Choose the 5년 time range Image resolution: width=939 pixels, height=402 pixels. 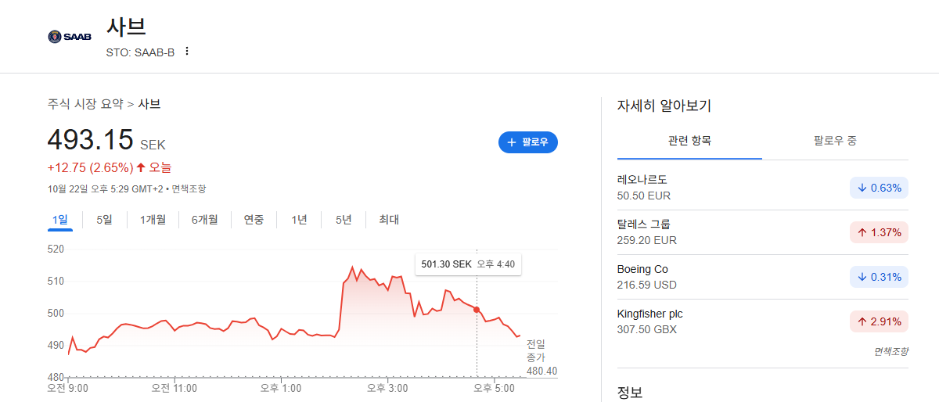(x=344, y=220)
